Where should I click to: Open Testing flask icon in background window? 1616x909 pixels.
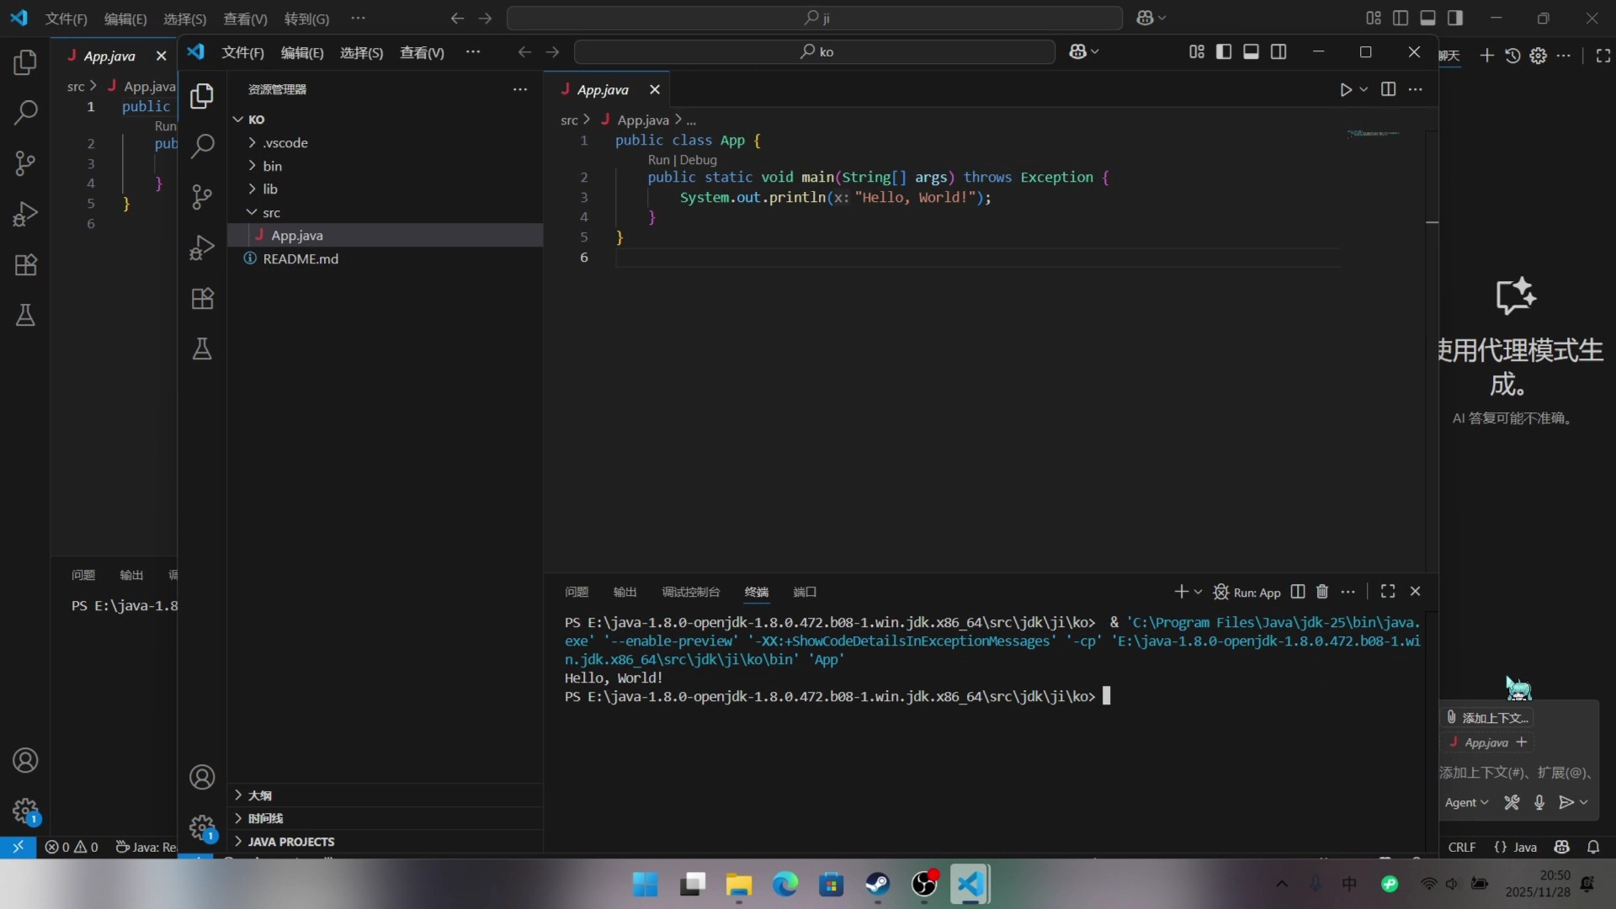click(25, 316)
